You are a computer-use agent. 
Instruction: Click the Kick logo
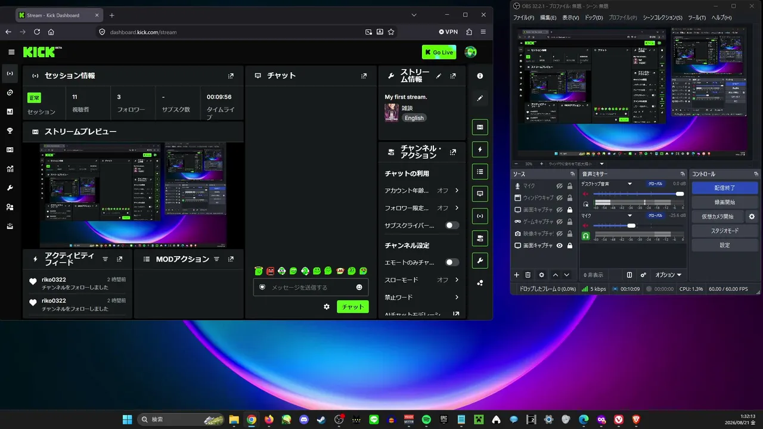(x=42, y=52)
